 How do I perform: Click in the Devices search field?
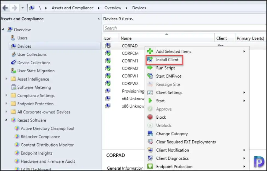point(185,28)
